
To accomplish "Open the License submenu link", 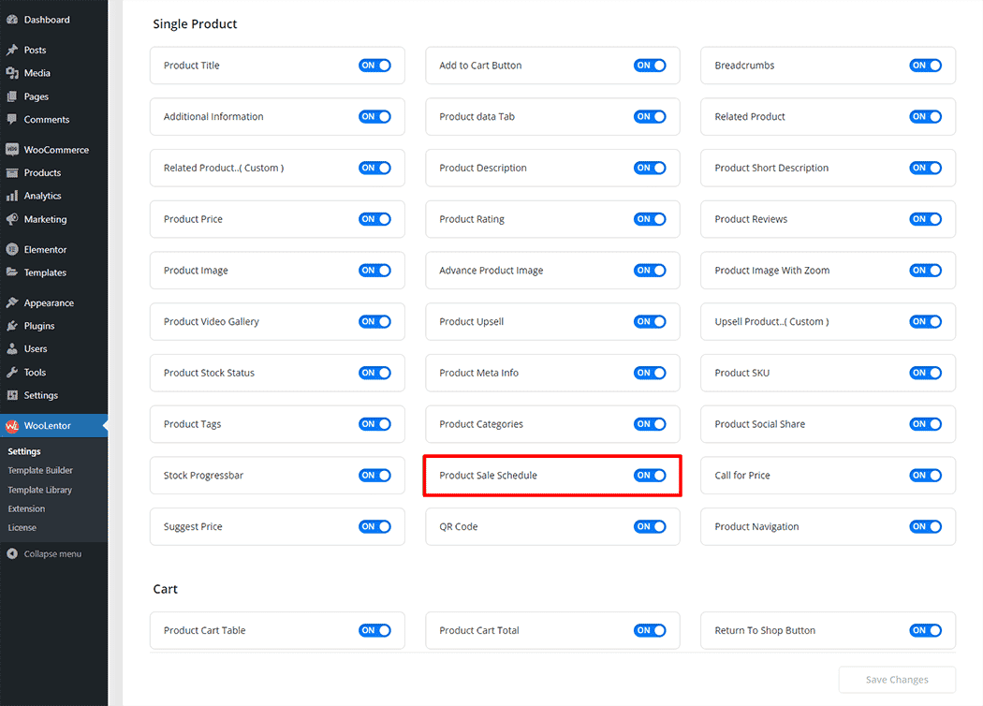I will [x=22, y=528].
